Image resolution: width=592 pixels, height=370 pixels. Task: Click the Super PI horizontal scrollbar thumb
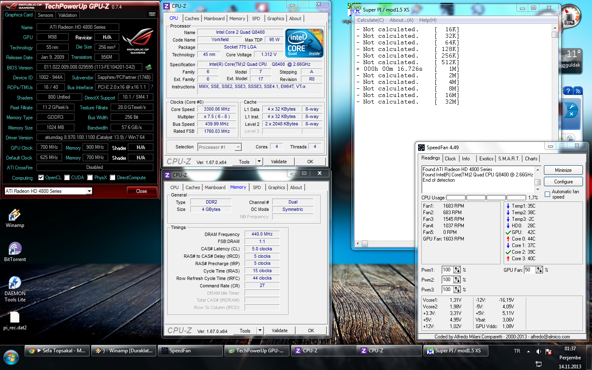coord(365,243)
